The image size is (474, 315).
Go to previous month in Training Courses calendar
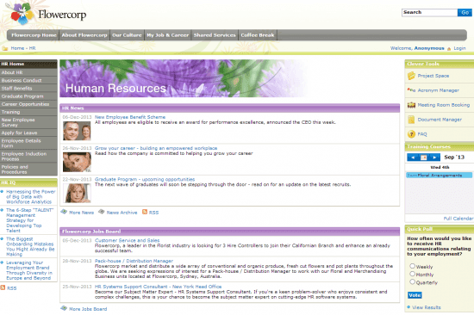[x=413, y=157]
